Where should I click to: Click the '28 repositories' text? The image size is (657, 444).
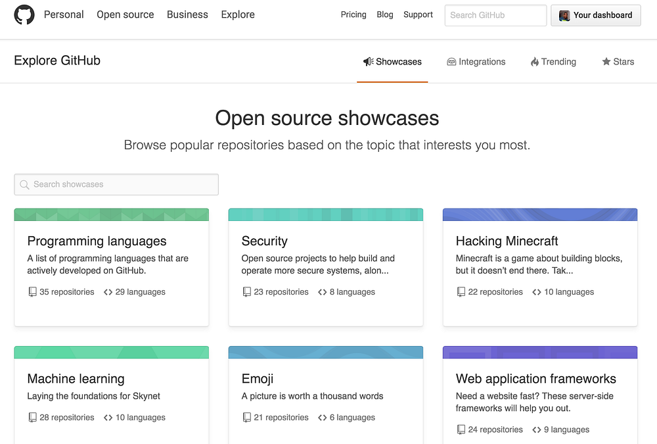tap(66, 418)
